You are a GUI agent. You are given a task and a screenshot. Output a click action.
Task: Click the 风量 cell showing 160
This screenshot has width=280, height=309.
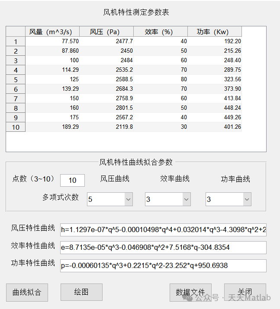(52, 108)
